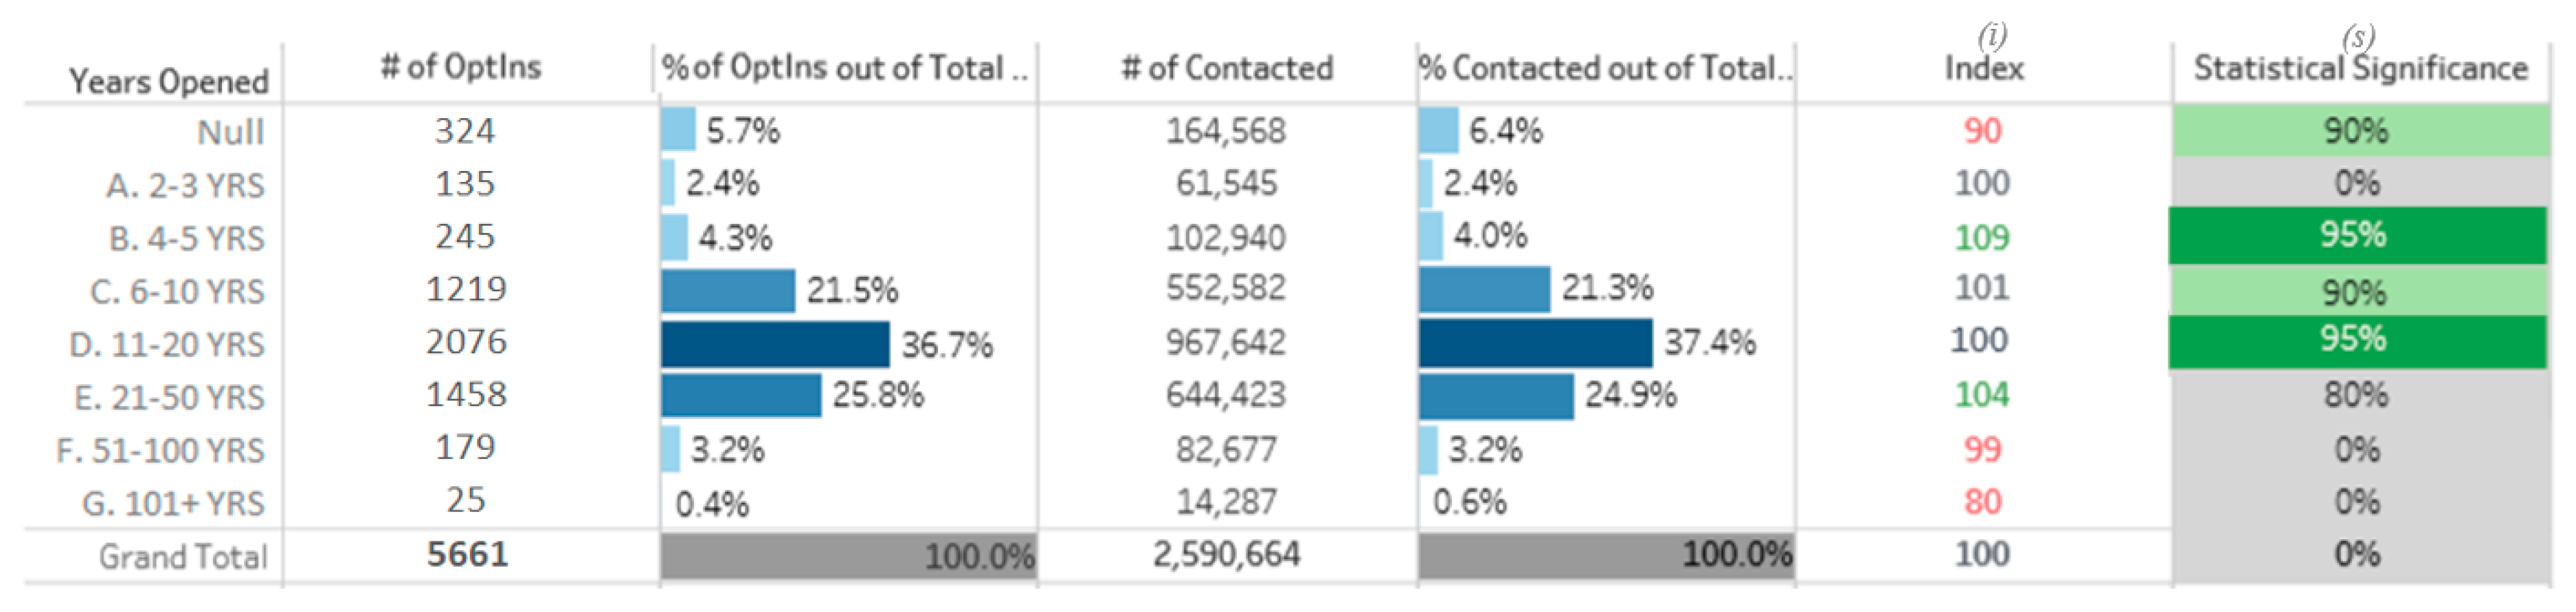Click the (s) icon above Statistical Significance
Viewport: 2576px width, 612px height.
coord(2357,38)
